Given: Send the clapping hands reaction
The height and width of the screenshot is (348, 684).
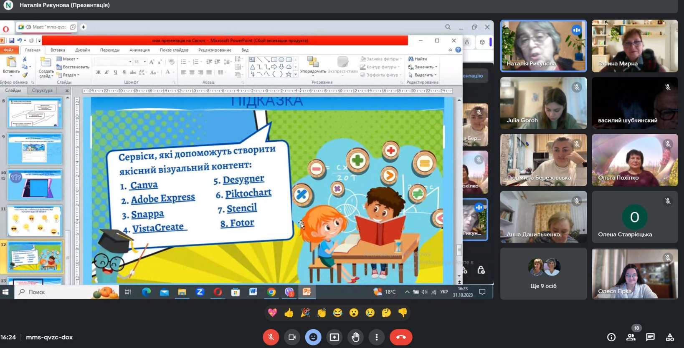Looking at the screenshot, I should pyautogui.click(x=321, y=313).
